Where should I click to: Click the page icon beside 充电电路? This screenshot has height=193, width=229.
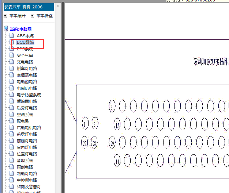click(12, 62)
